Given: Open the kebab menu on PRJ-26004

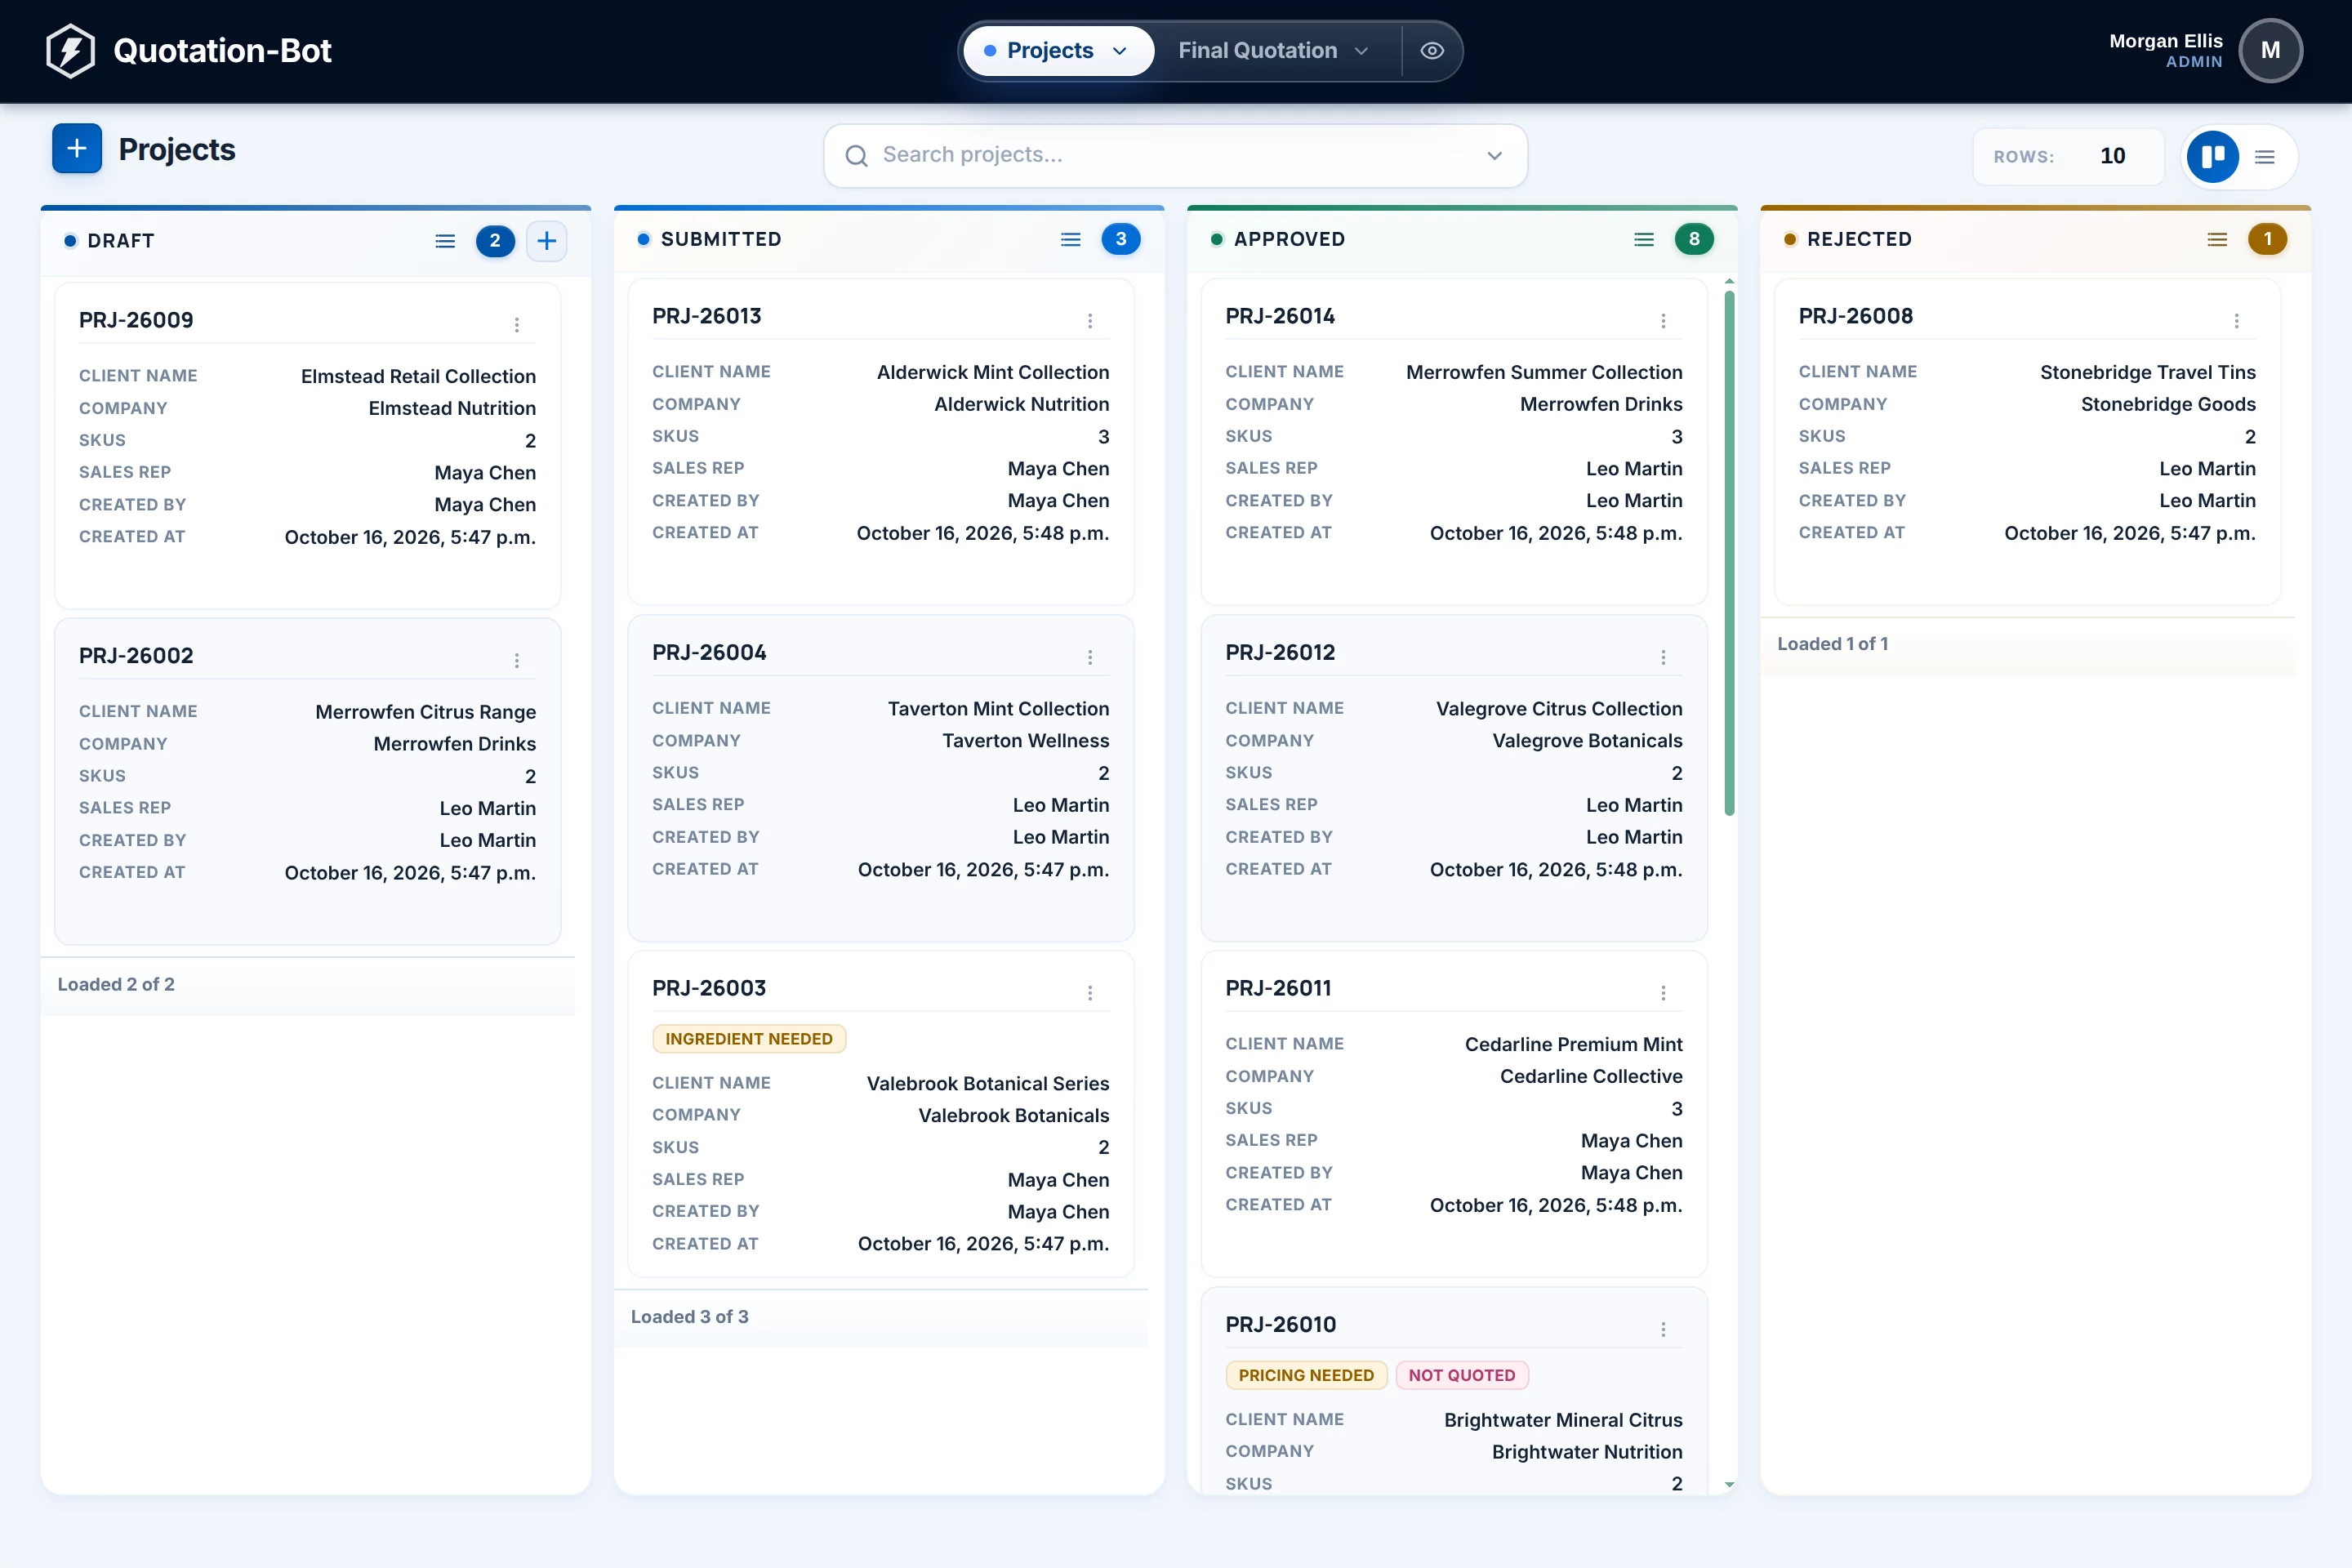Looking at the screenshot, I should tap(1090, 657).
